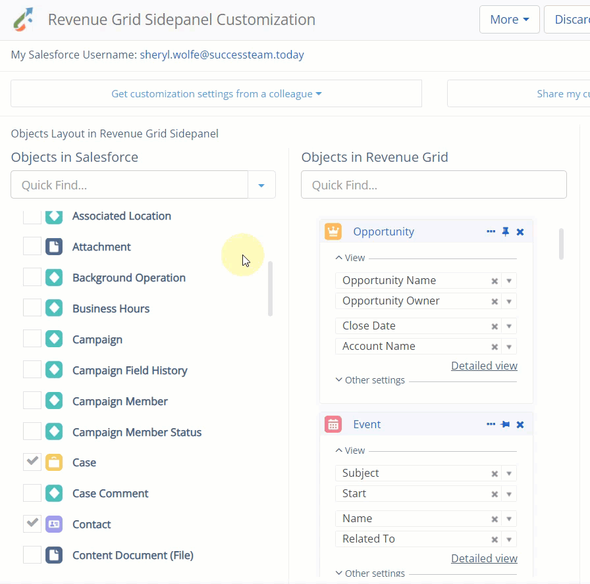Click the Revenue Grid objects scrollbar
Screen dimensions: 590x584
click(561, 244)
